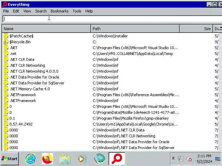Select the .NET CLR Networking folder icon
The image size is (222, 166).
6,65
